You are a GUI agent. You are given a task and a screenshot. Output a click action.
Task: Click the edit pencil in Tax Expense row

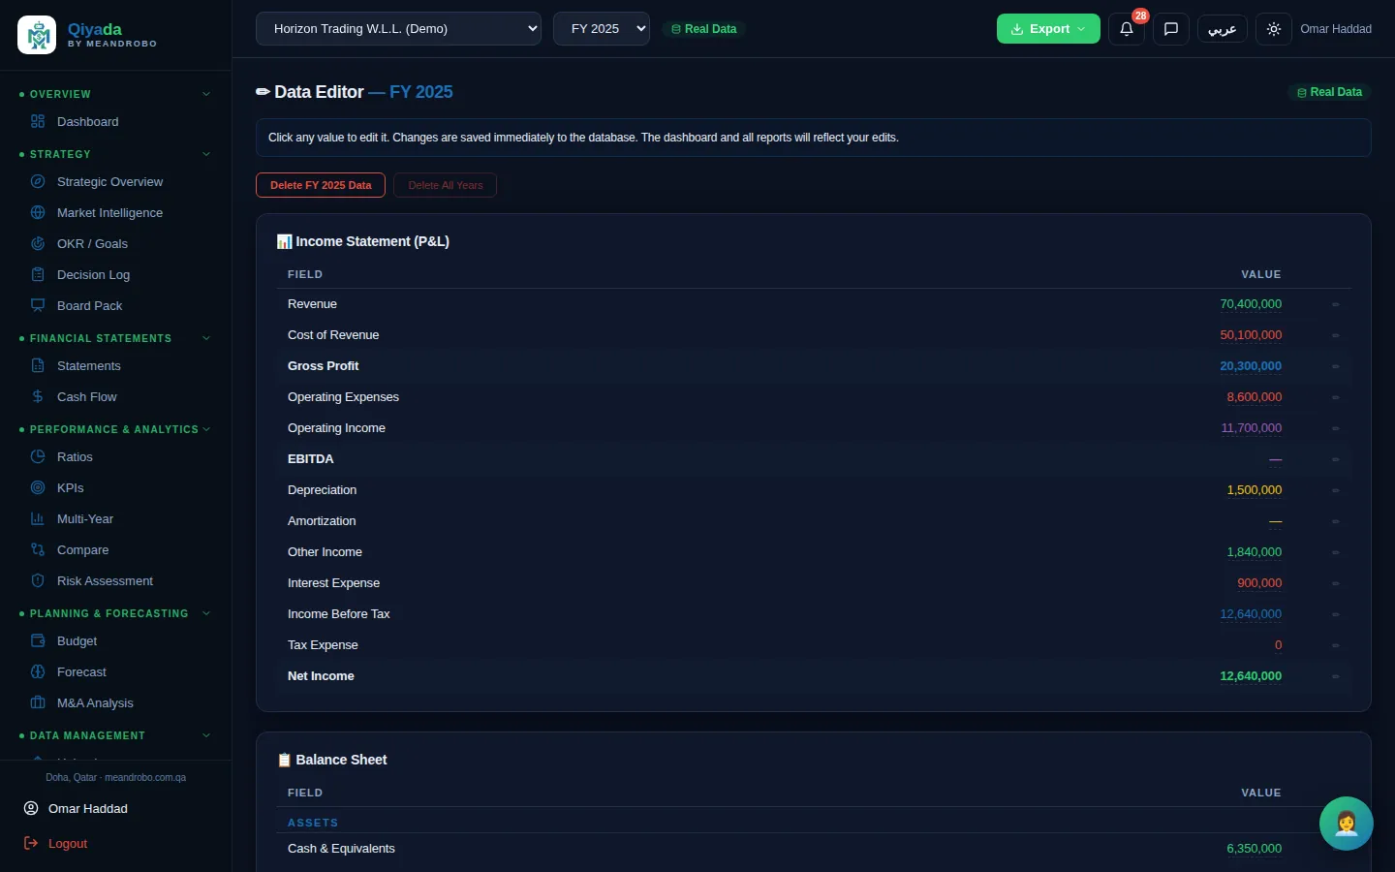[x=1335, y=645]
